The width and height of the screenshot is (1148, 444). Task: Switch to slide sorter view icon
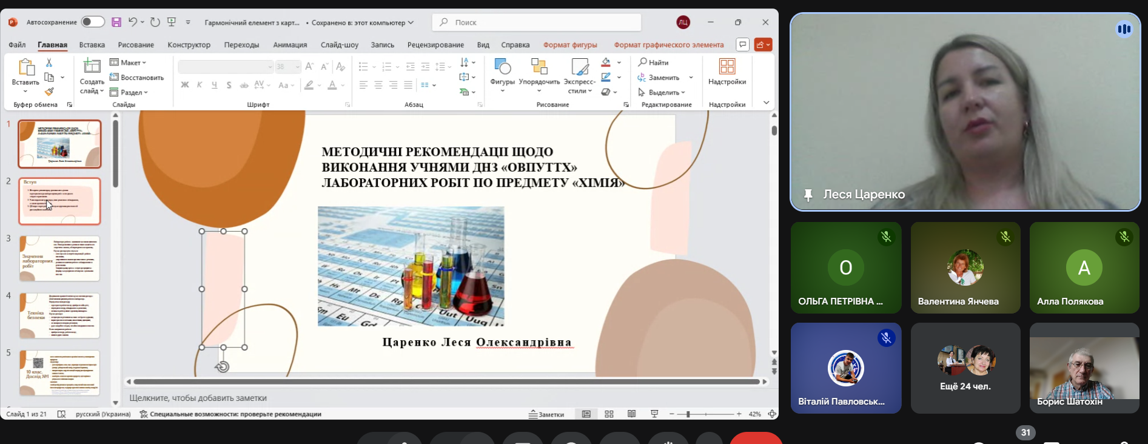[609, 414]
